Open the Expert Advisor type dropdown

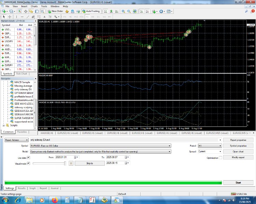(x=16, y=140)
